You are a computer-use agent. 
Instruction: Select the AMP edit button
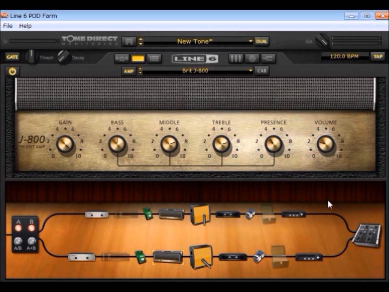point(129,71)
